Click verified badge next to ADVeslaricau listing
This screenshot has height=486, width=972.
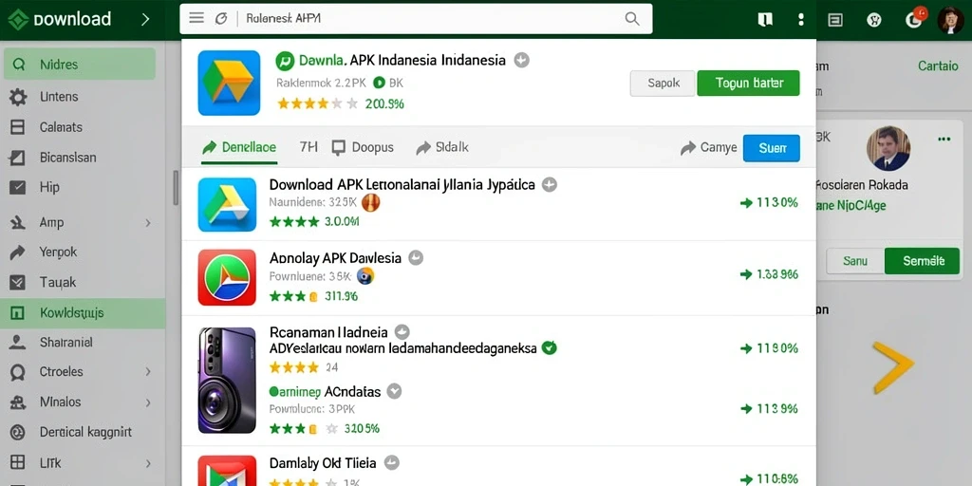[x=549, y=347]
